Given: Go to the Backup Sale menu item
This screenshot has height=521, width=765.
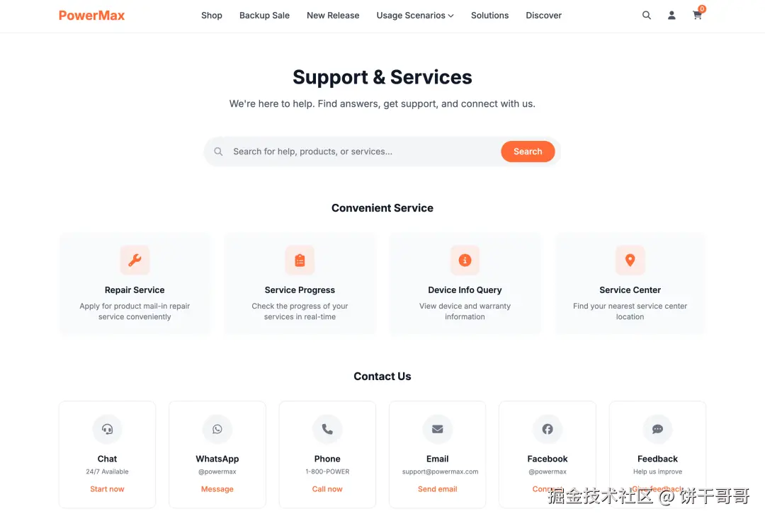Looking at the screenshot, I should [x=264, y=16].
